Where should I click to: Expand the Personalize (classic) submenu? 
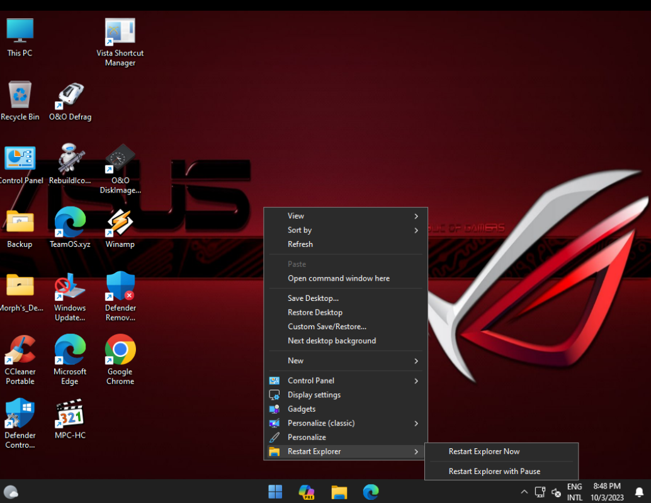(x=346, y=423)
